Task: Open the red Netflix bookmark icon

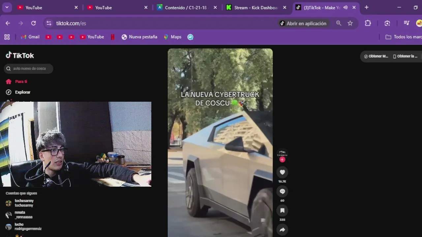Action: click(112, 37)
